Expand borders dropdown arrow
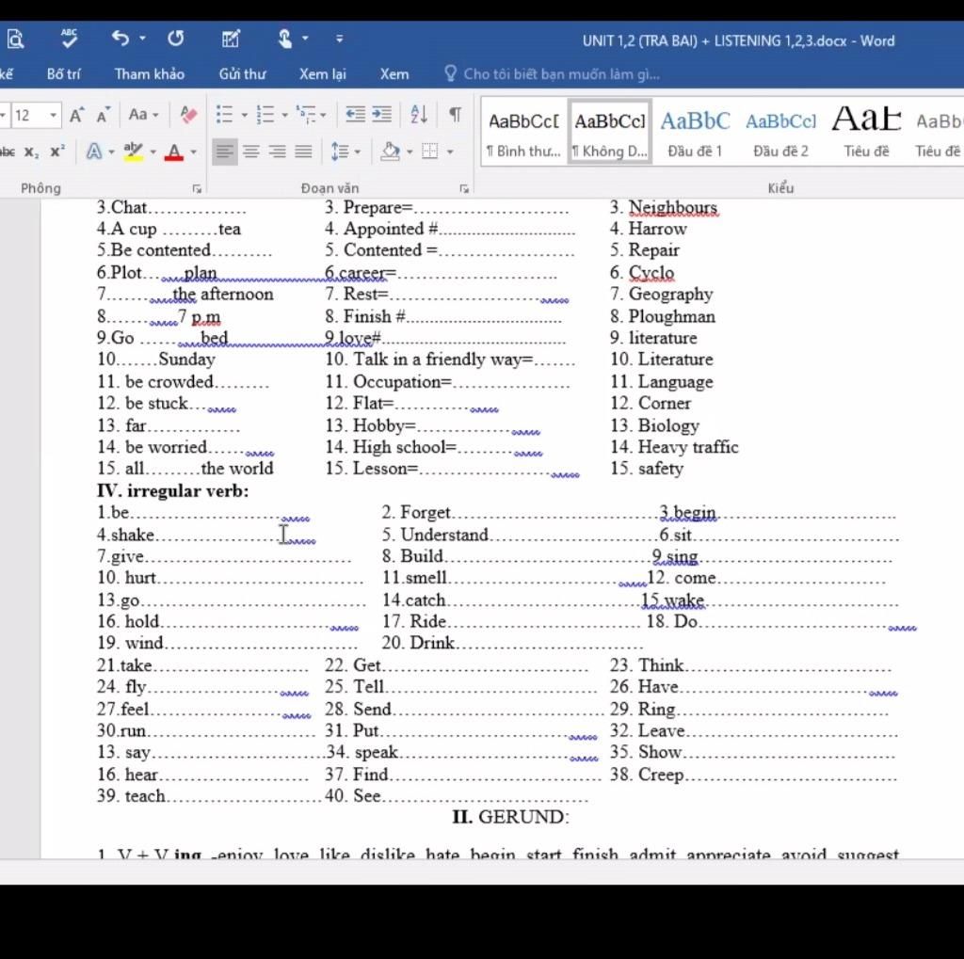Image resolution: width=964 pixels, height=959 pixels. pyautogui.click(x=450, y=152)
